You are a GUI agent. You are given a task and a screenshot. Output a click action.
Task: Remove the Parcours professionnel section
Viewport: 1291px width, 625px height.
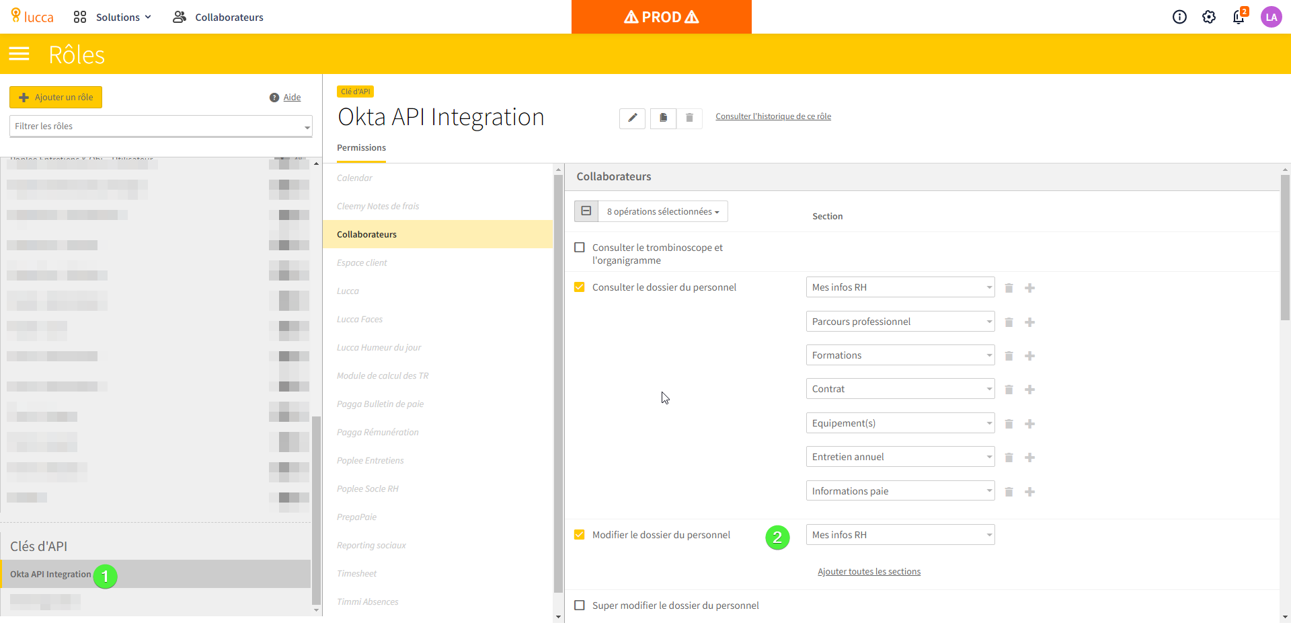pyautogui.click(x=1009, y=322)
